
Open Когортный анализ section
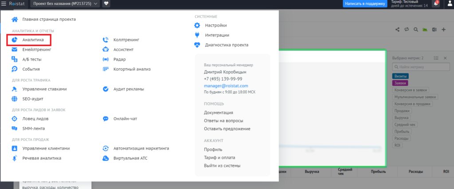point(132,69)
